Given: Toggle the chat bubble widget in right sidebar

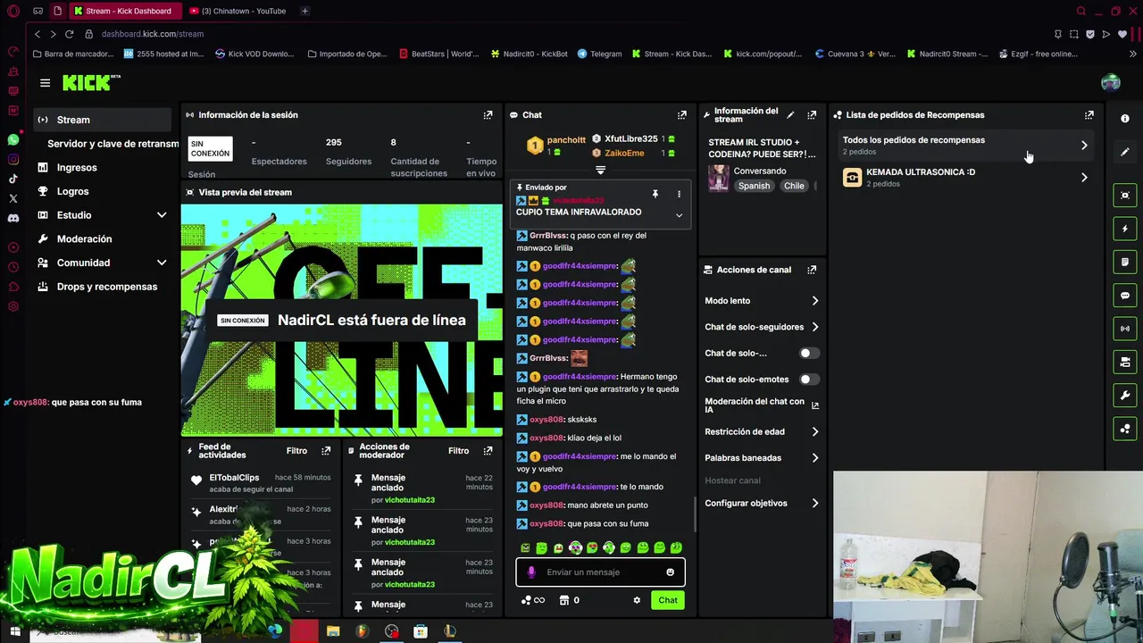Looking at the screenshot, I should point(1125,296).
